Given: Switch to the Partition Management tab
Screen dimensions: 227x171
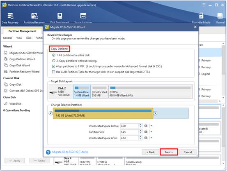Looking at the screenshot, I should click(23, 31).
